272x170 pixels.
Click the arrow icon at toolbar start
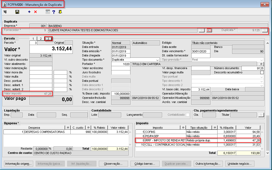[5, 12]
